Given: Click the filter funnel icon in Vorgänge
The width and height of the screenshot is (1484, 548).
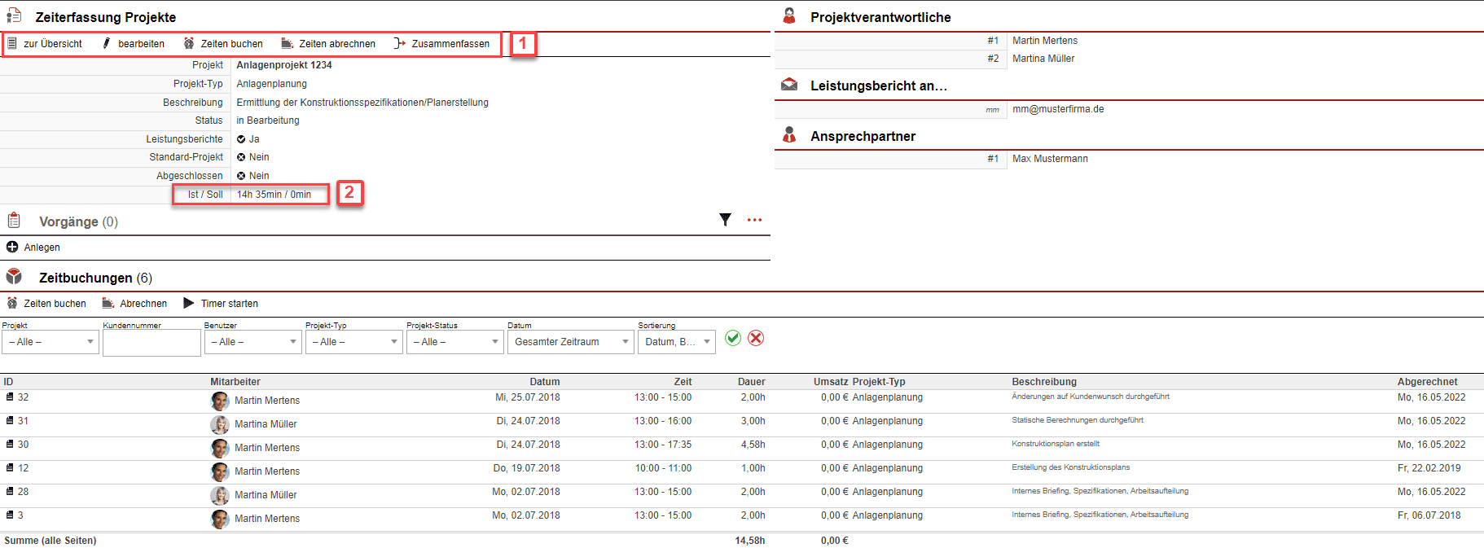Looking at the screenshot, I should [x=725, y=219].
